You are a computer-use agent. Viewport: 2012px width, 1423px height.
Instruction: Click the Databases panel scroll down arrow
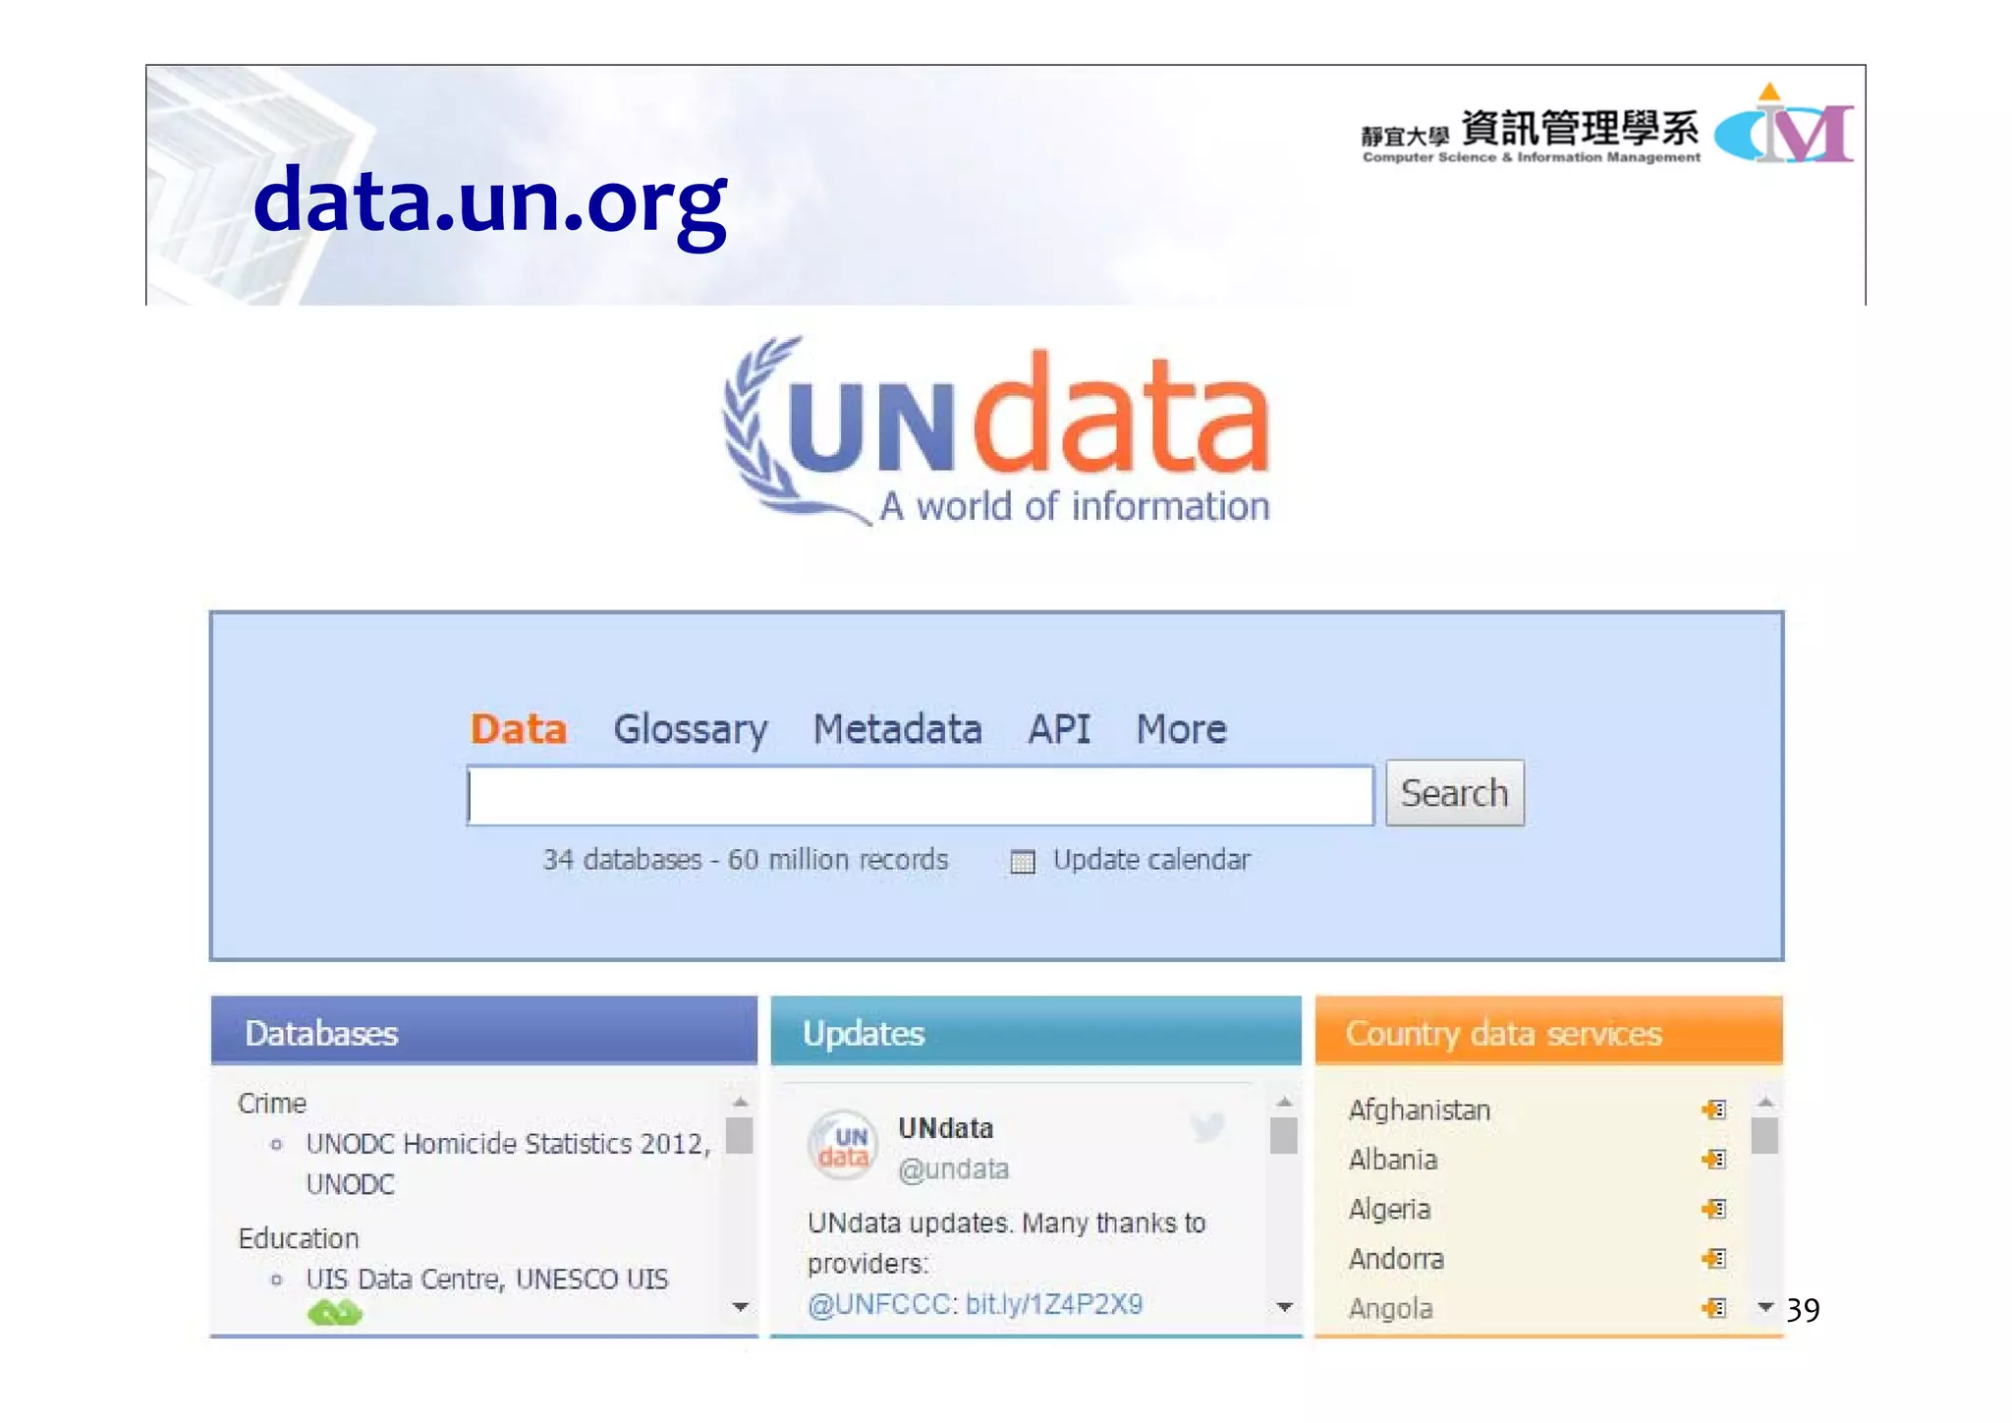tap(741, 1307)
